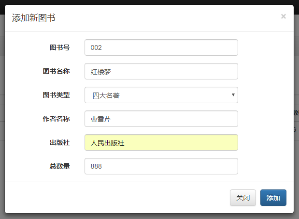Close the dialog with the × icon
The height and width of the screenshot is (219, 299).
(283, 16)
